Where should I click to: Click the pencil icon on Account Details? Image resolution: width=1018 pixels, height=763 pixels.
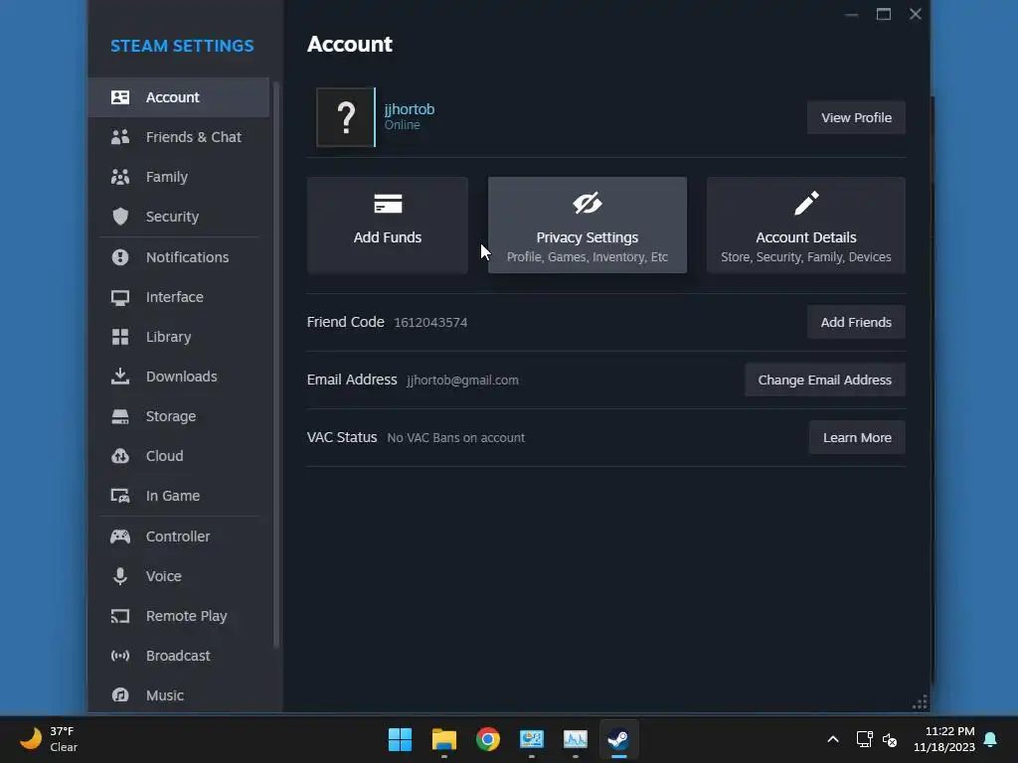806,203
